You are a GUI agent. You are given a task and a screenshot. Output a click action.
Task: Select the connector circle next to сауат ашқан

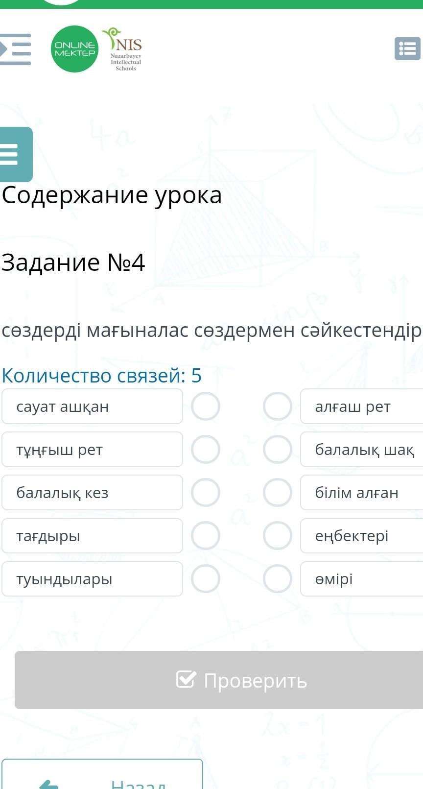click(206, 406)
